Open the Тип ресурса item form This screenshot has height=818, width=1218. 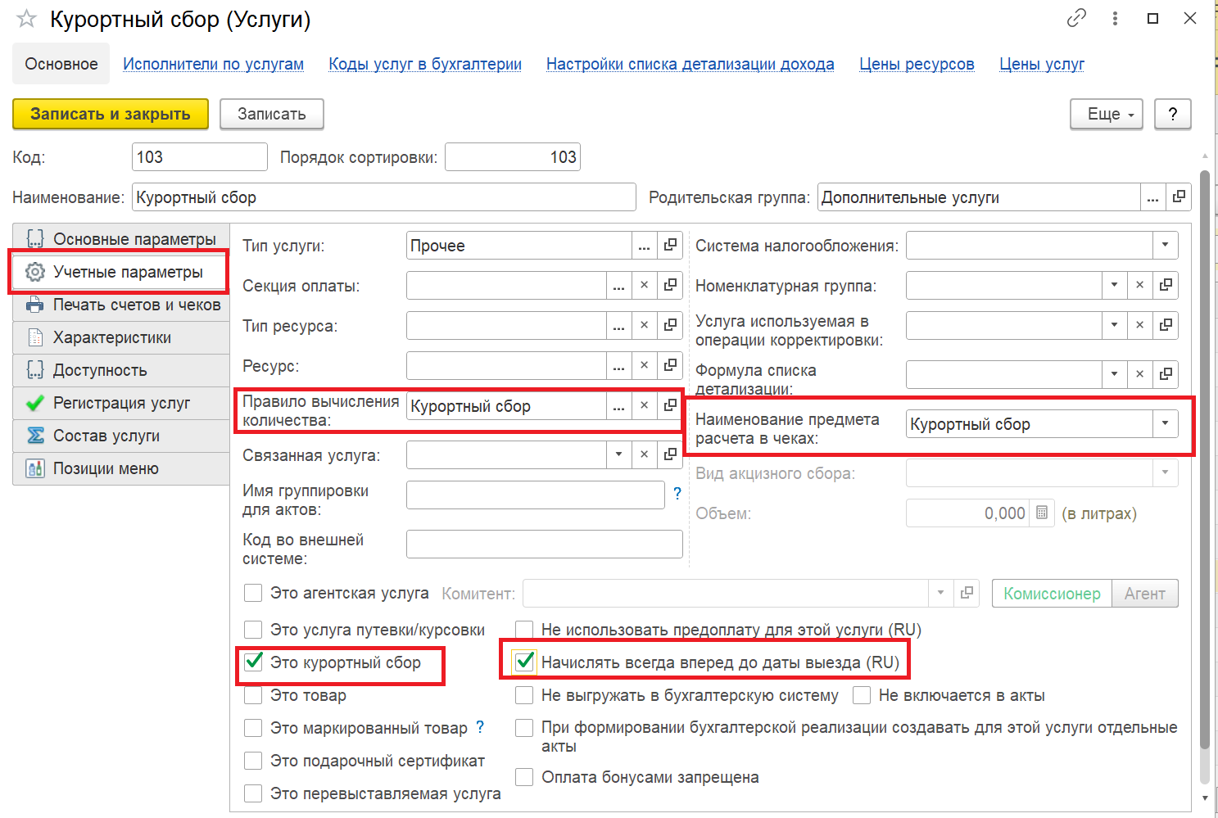point(670,325)
